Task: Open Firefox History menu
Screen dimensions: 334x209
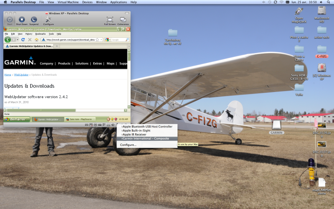Action: pyautogui.click(x=29, y=34)
